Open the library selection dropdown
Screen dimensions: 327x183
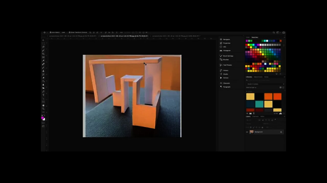(265, 84)
